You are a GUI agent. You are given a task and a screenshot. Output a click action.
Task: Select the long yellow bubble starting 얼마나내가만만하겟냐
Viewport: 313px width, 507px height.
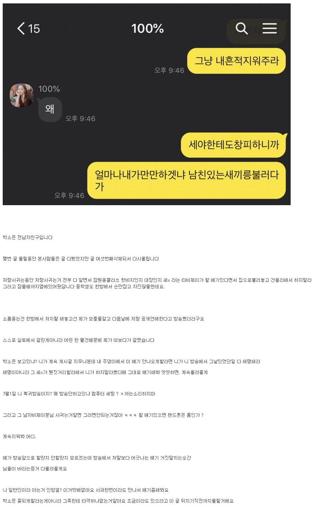[187, 180]
